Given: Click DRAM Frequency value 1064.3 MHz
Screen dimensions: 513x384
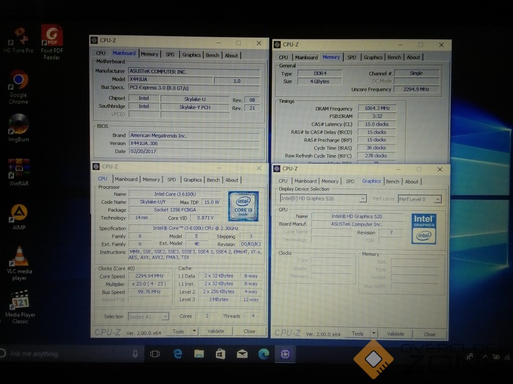Looking at the screenshot, I should (x=377, y=108).
